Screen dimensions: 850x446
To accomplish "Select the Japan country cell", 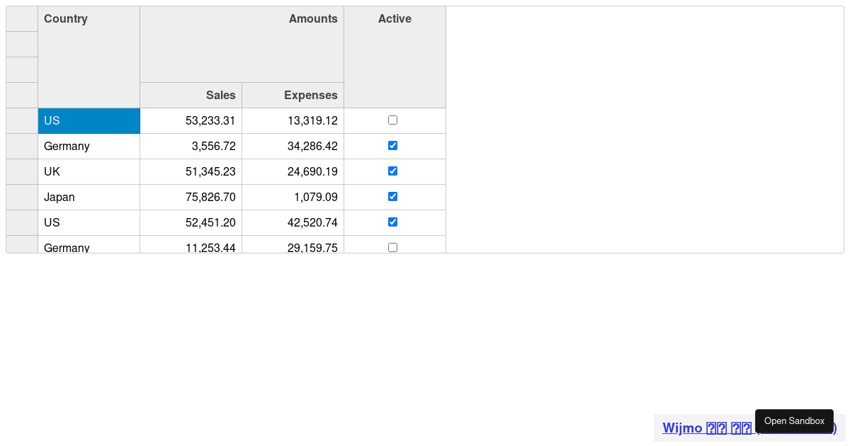I will [x=89, y=197].
